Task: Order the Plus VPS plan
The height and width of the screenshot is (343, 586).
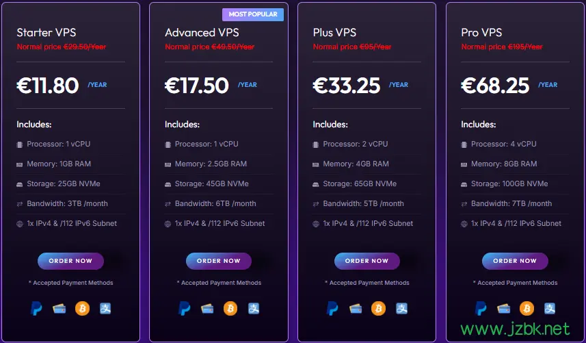Action: (x=367, y=261)
